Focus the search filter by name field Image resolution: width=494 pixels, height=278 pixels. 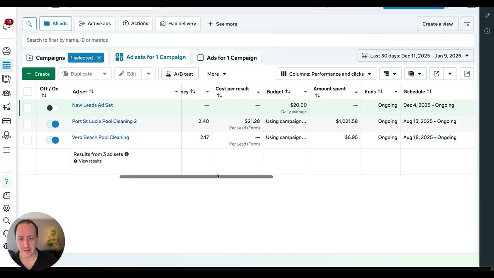(248, 40)
